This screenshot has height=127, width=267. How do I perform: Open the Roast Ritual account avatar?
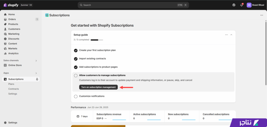(x=249, y=5)
